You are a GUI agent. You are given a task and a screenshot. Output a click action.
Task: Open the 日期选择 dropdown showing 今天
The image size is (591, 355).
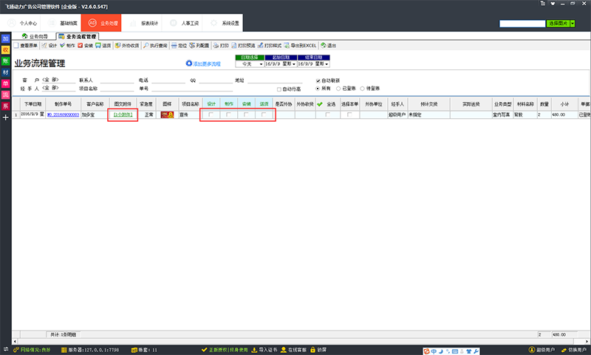261,63
